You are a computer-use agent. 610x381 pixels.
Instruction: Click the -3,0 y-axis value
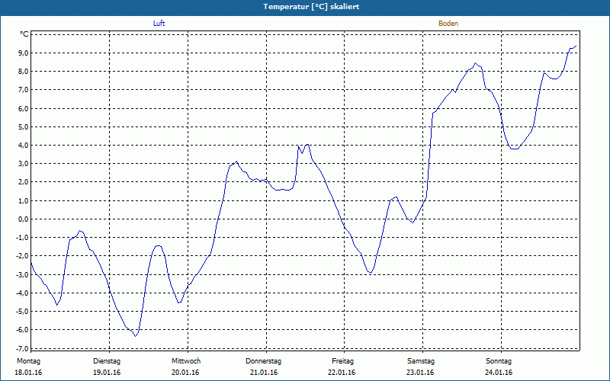[21, 274]
